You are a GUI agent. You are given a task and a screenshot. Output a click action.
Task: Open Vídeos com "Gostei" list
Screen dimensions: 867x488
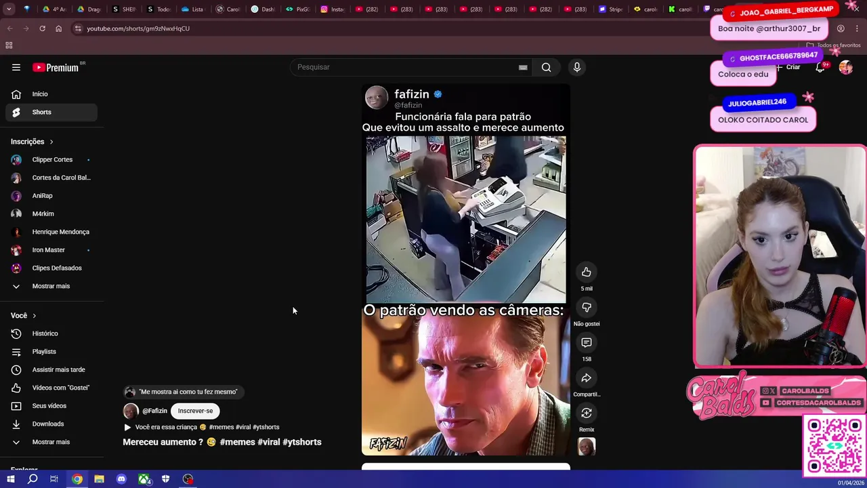point(51,388)
